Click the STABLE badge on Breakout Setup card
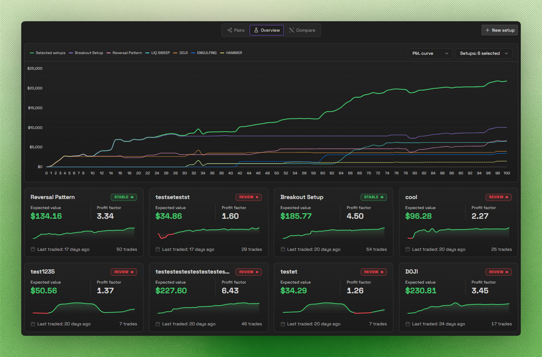Screen dimensions: 542x357 click(x=374, y=197)
